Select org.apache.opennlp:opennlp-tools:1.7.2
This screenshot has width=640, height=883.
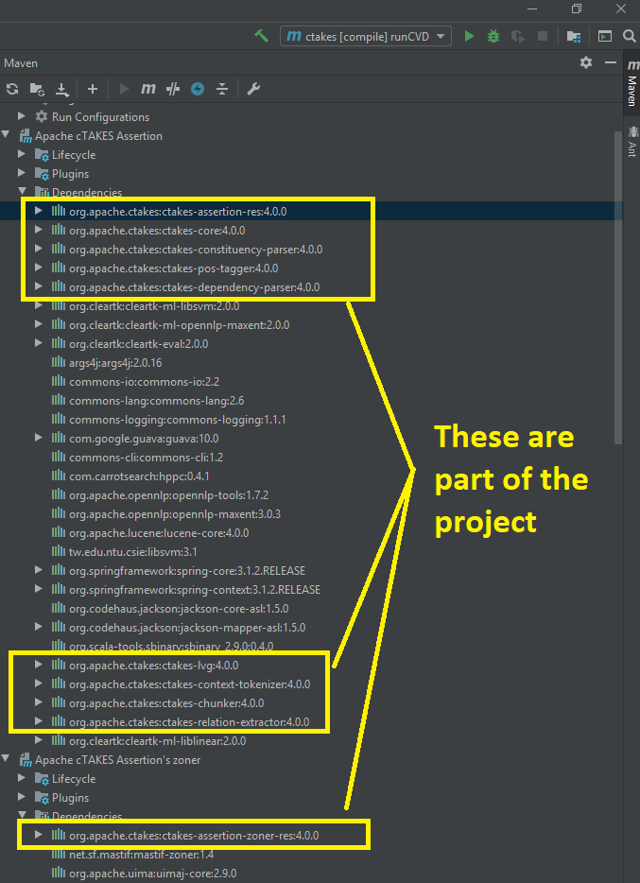pyautogui.click(x=169, y=495)
